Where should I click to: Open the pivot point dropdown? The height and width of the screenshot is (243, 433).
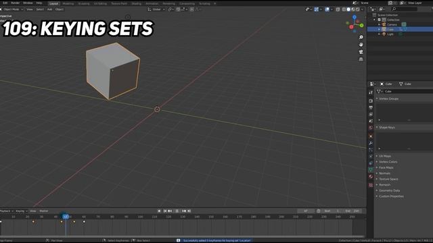click(x=170, y=9)
